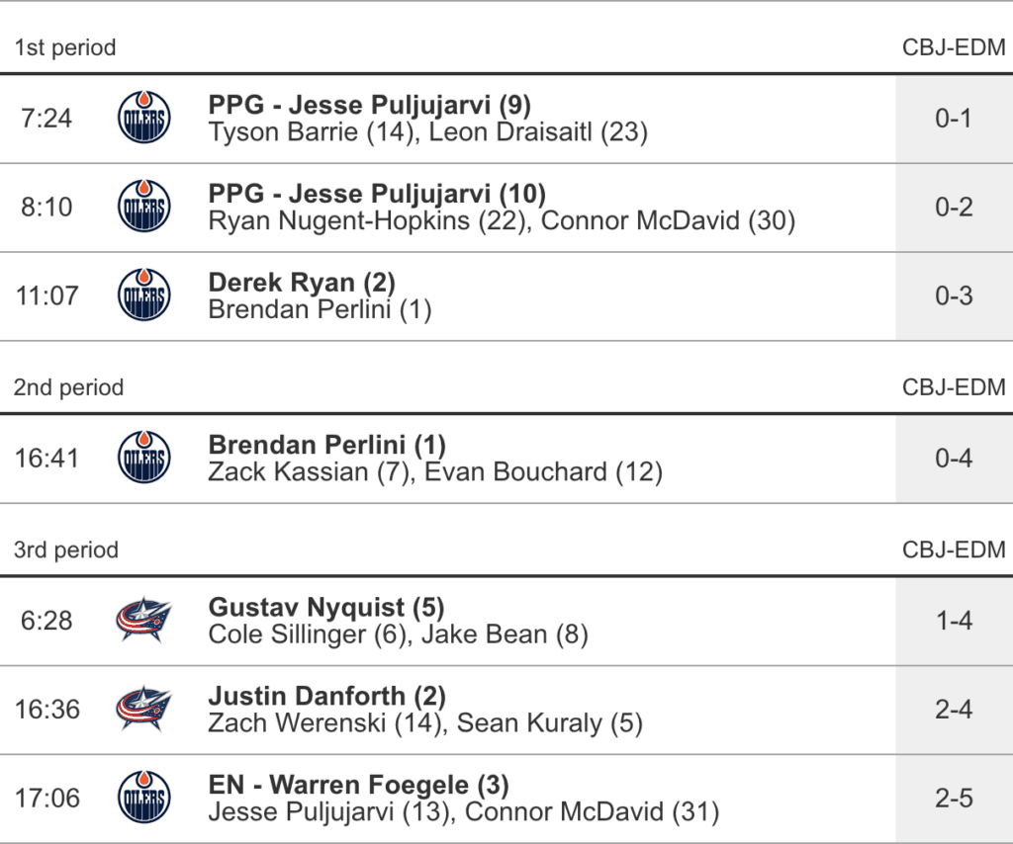Image resolution: width=1013 pixels, height=844 pixels.
Task: Click the Oilers logo in the 16:41 row
Action: click(x=143, y=459)
